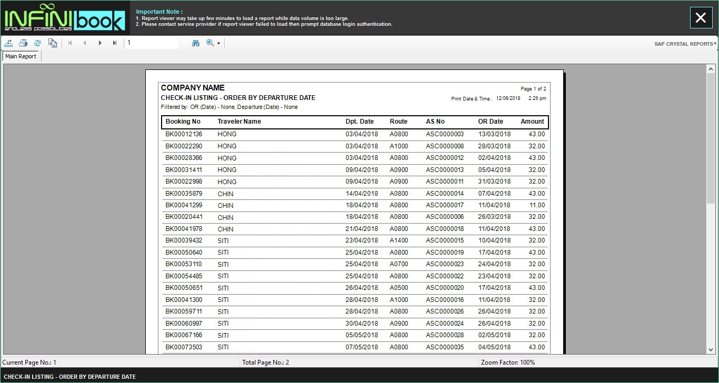Image resolution: width=719 pixels, height=383 pixels.
Task: Click the OR Date column header
Action: (491, 122)
